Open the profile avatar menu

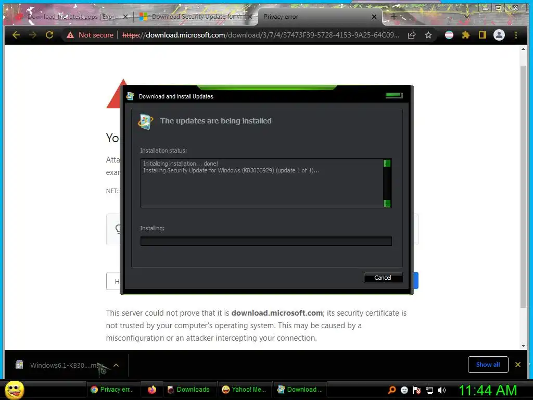click(499, 35)
